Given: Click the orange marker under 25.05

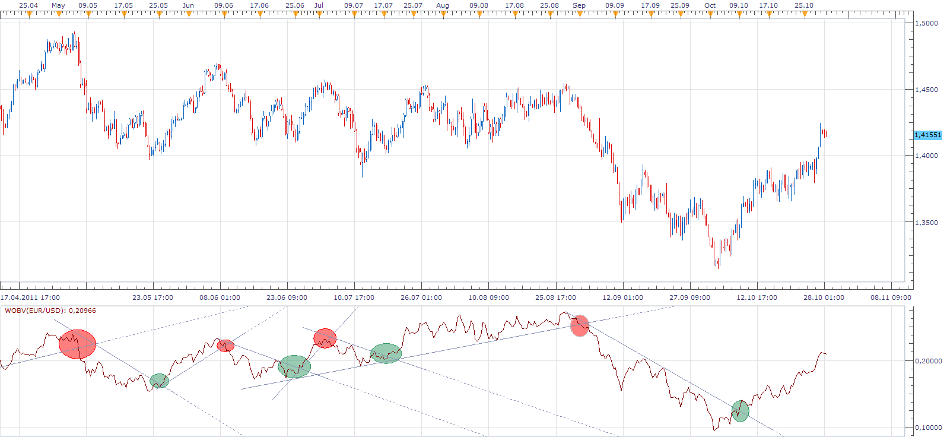Looking at the screenshot, I should point(158,15).
